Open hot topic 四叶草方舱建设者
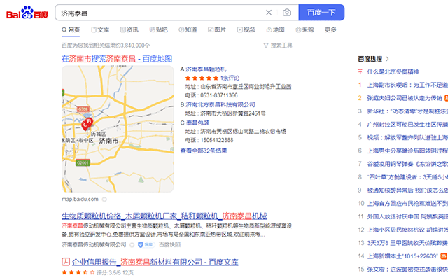 [x=407, y=177]
